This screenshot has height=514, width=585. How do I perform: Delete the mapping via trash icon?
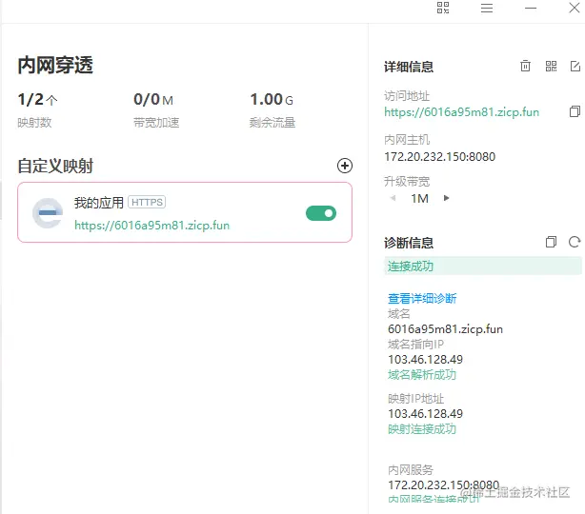(525, 66)
